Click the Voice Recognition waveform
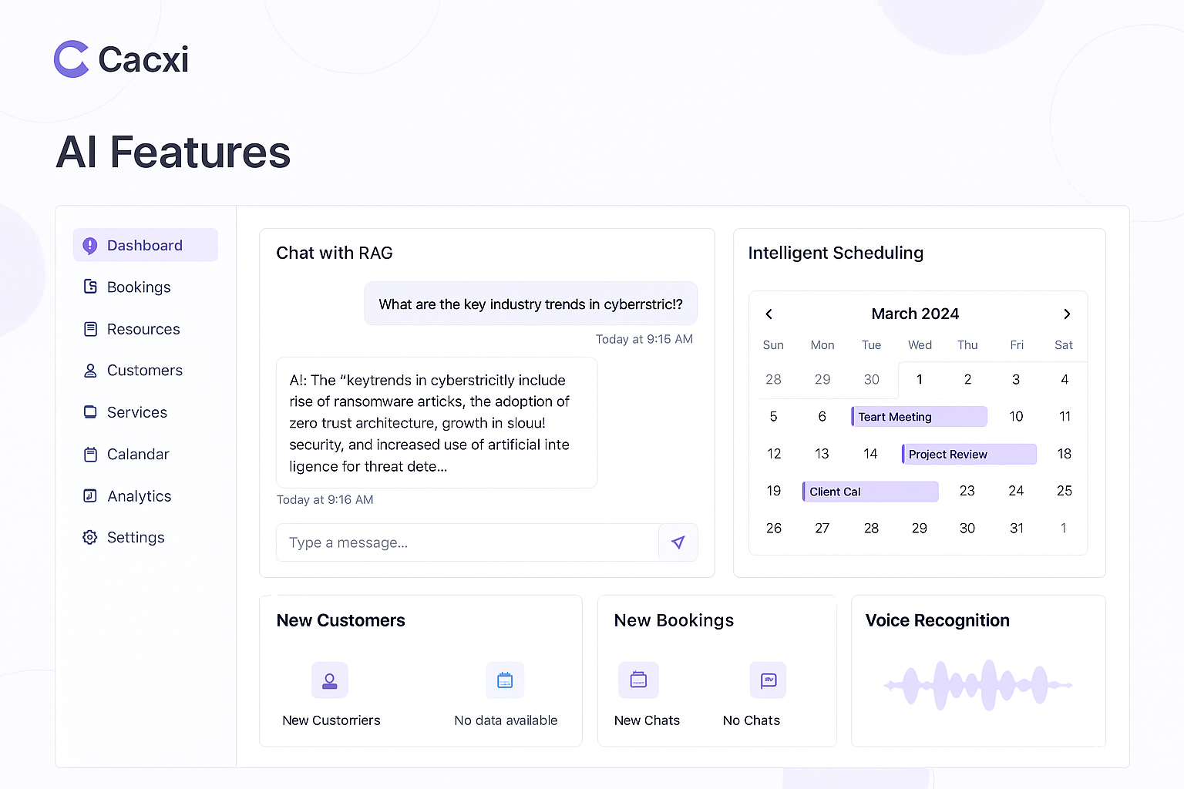Image resolution: width=1184 pixels, height=789 pixels. tap(978, 685)
